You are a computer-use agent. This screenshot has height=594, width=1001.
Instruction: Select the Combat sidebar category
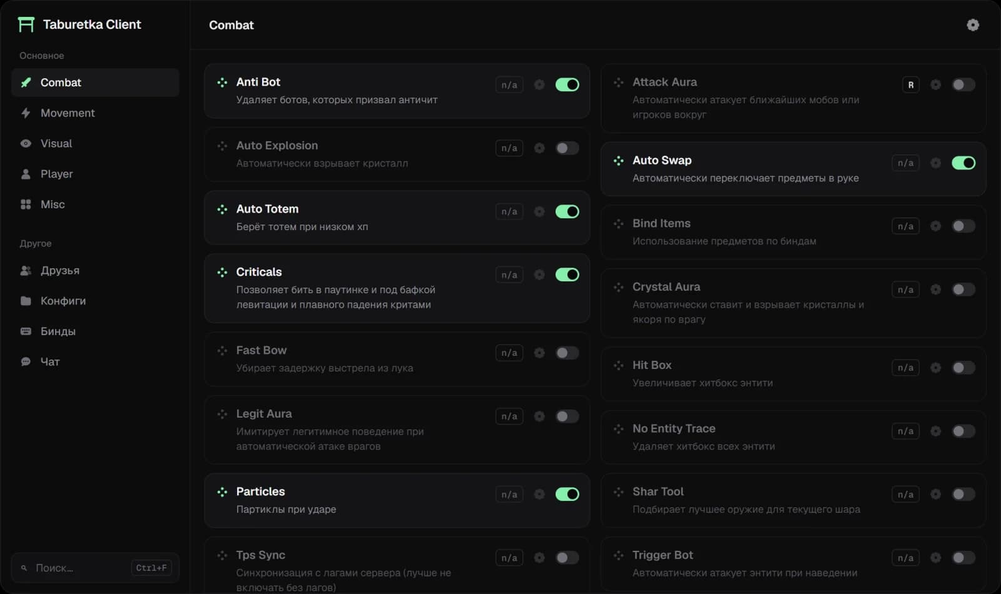[x=95, y=83]
